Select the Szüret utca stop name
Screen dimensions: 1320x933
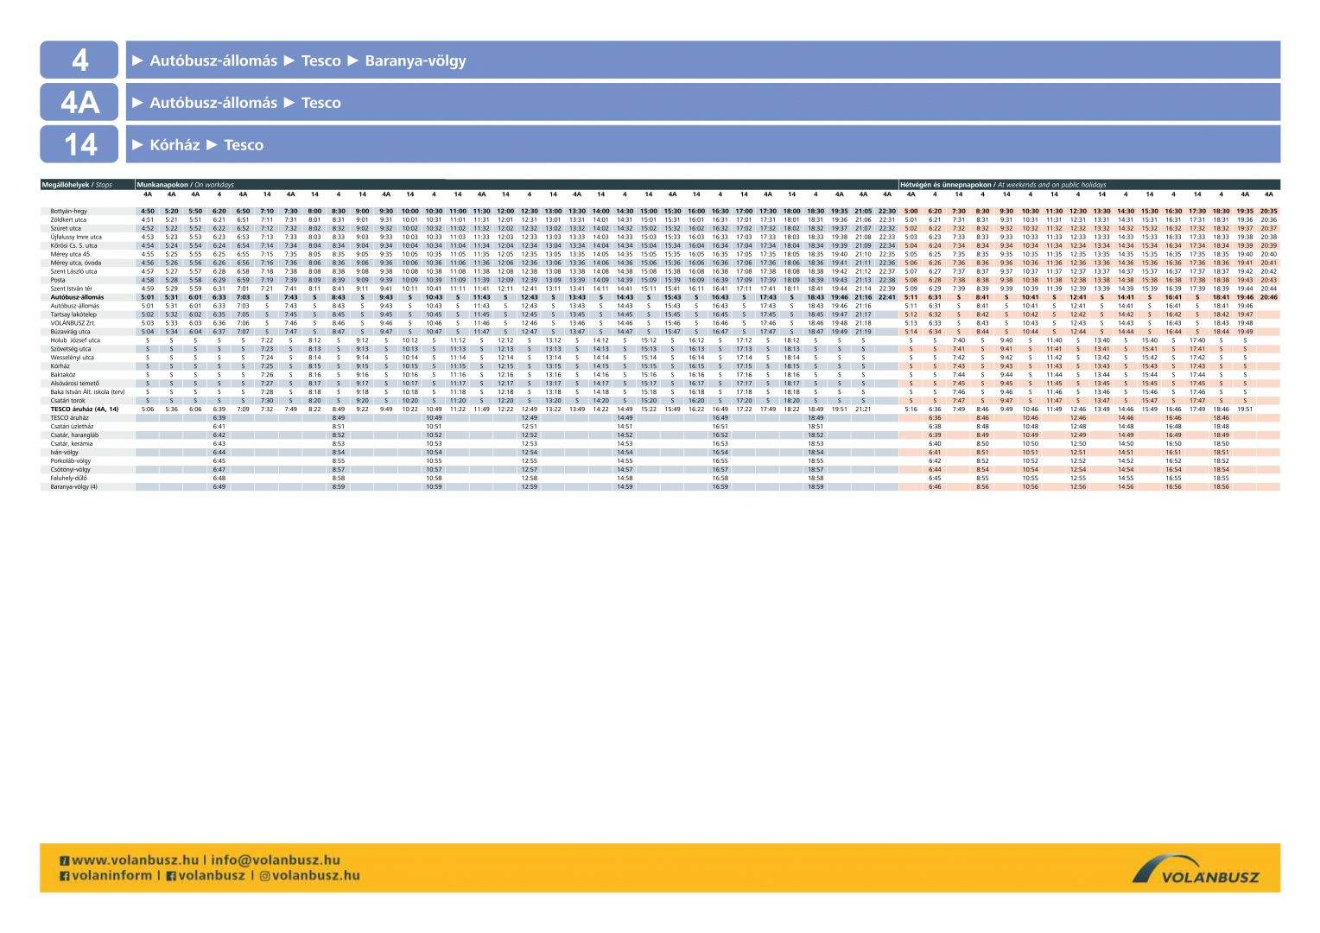(x=66, y=228)
